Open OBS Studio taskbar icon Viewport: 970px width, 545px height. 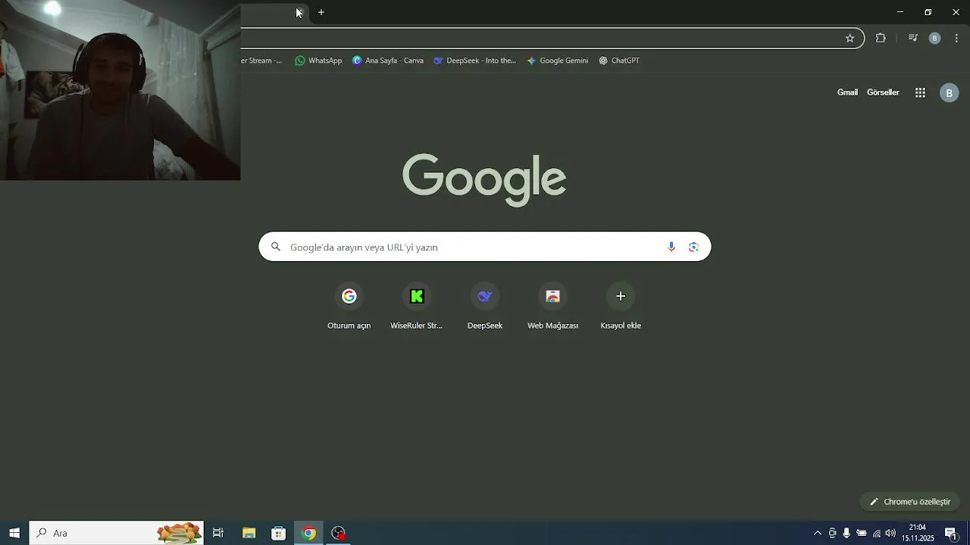click(339, 533)
